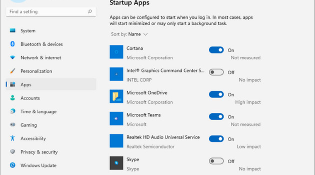Screen dimensions: 315x175
Task: Click the Bluetooth & devices icon
Action: pos(13,44)
